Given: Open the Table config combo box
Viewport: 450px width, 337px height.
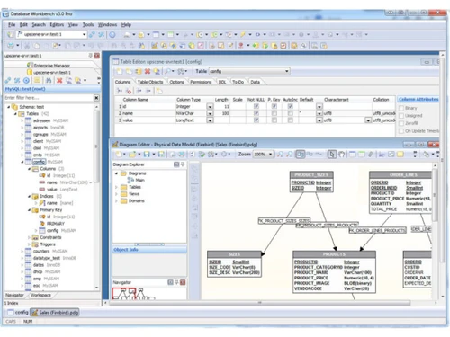Looking at the screenshot, I should 249,71.
